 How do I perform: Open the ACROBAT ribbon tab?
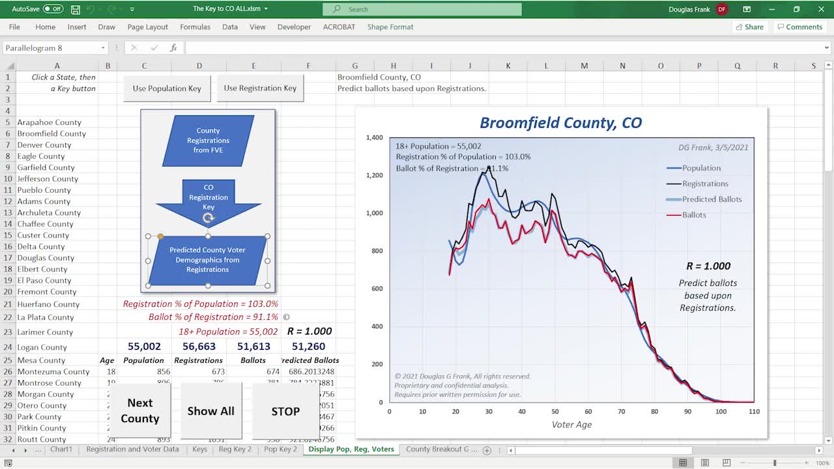pos(339,27)
